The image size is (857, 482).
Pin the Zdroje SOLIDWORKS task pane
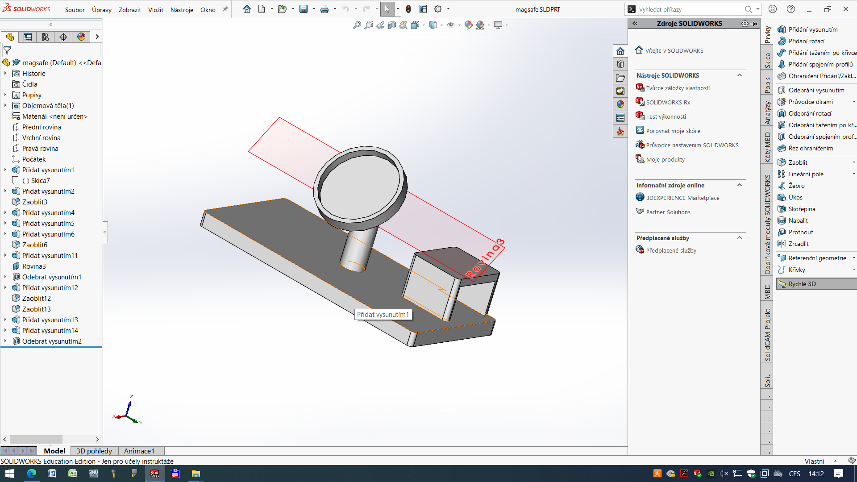755,24
